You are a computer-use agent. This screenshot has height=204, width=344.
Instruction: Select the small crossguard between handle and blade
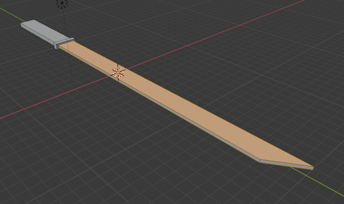pos(65,43)
